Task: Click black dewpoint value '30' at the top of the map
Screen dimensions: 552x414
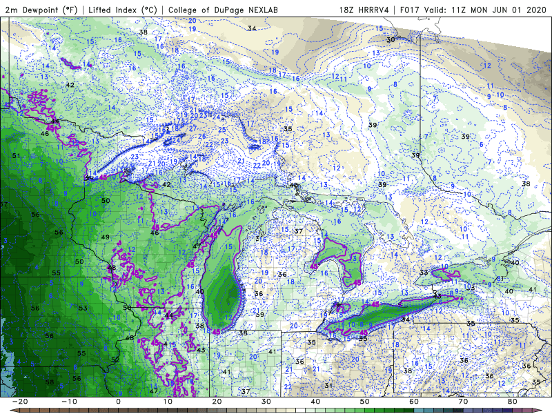Action: click(x=391, y=40)
